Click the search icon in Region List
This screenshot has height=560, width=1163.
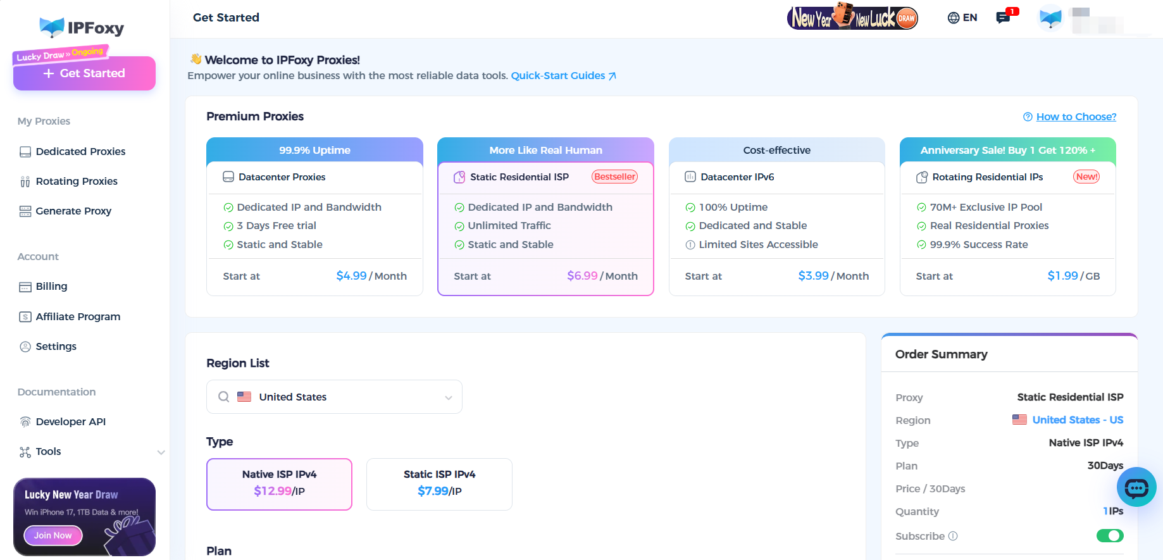point(224,397)
